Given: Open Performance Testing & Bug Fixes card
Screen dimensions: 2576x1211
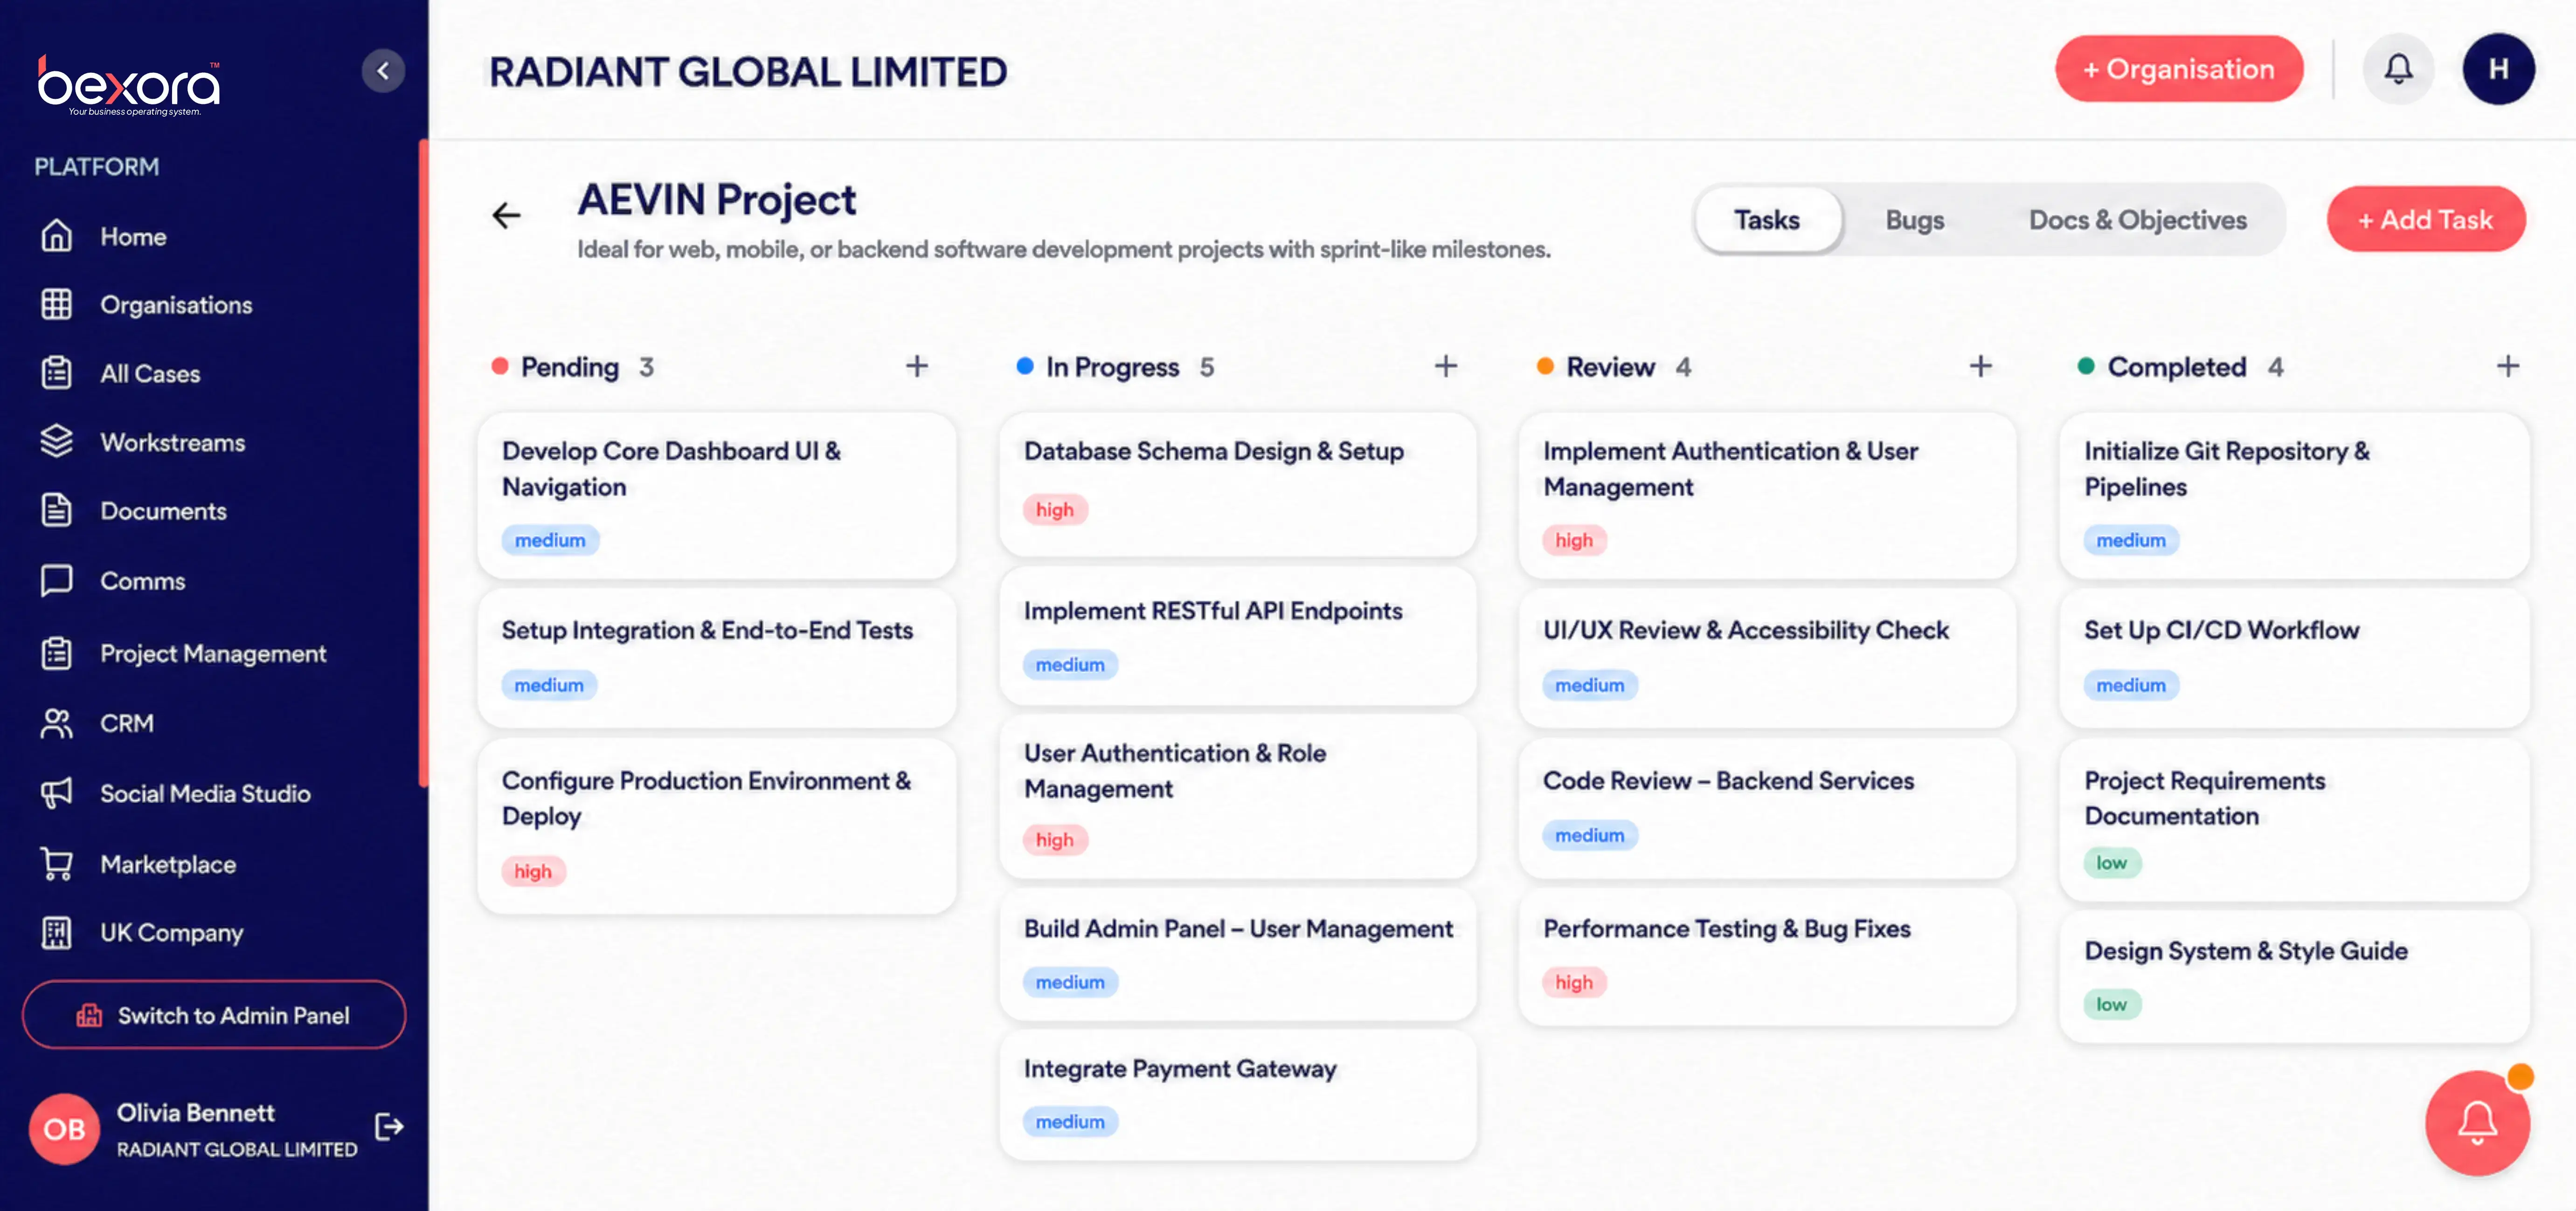Looking at the screenshot, I should tap(1767, 957).
